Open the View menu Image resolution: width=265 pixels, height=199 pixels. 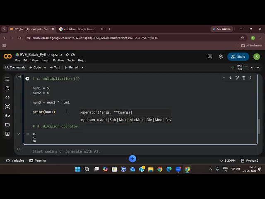(35, 61)
